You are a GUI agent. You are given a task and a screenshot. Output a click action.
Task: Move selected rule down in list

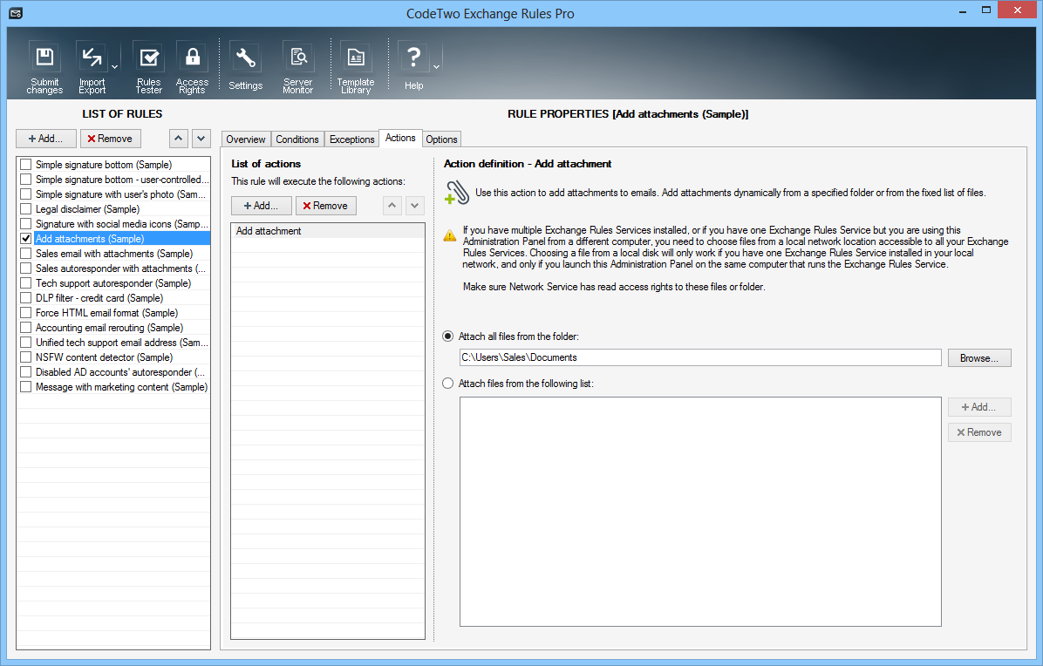tap(201, 139)
